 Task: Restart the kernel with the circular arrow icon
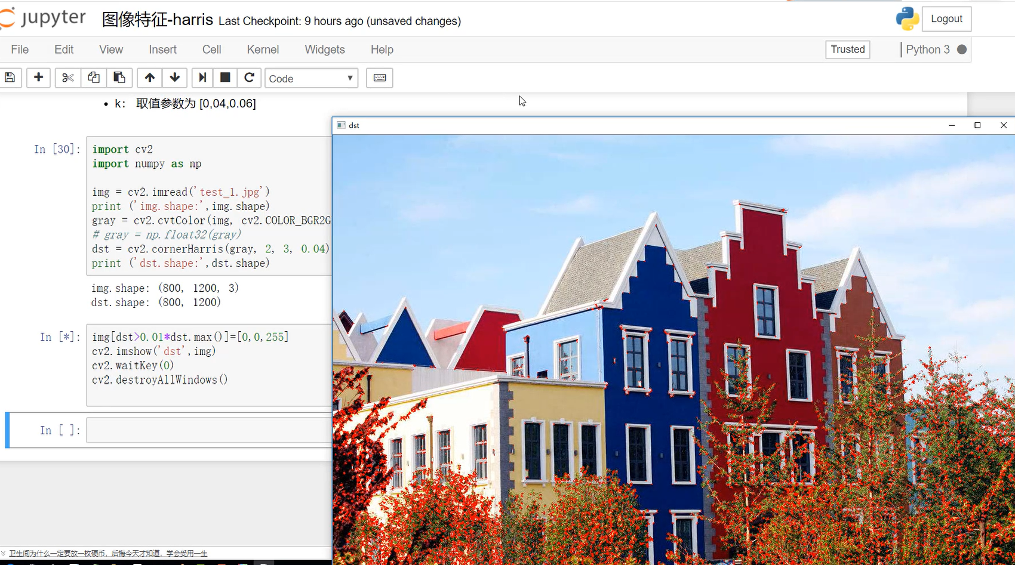point(250,78)
